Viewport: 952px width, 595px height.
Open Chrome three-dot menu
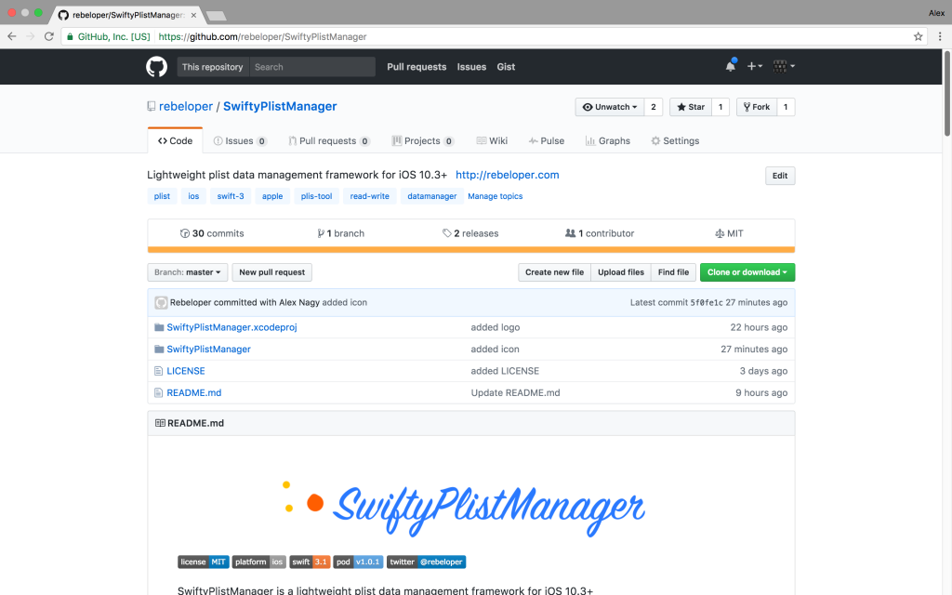pyautogui.click(x=940, y=36)
